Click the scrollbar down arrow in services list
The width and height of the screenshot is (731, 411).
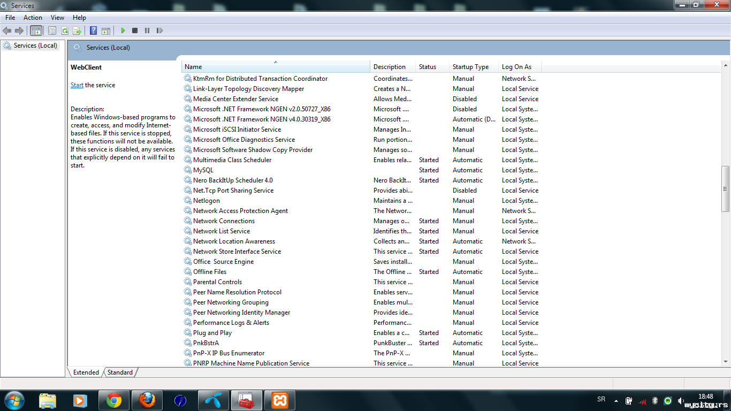[725, 362]
